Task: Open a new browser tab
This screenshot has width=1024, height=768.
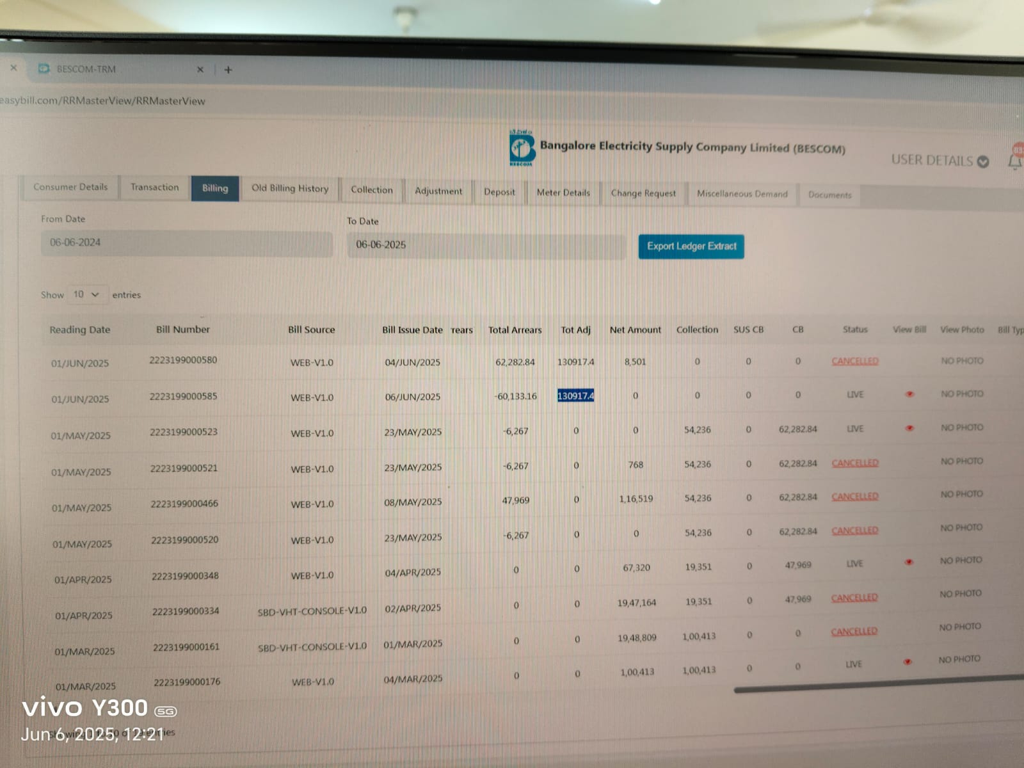Action: (x=228, y=70)
